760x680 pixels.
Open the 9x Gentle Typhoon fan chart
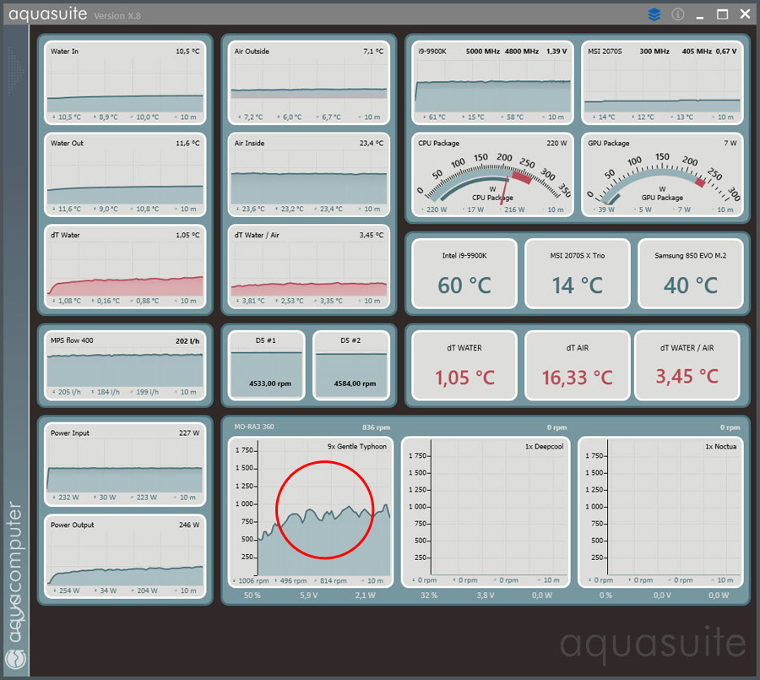(x=311, y=512)
